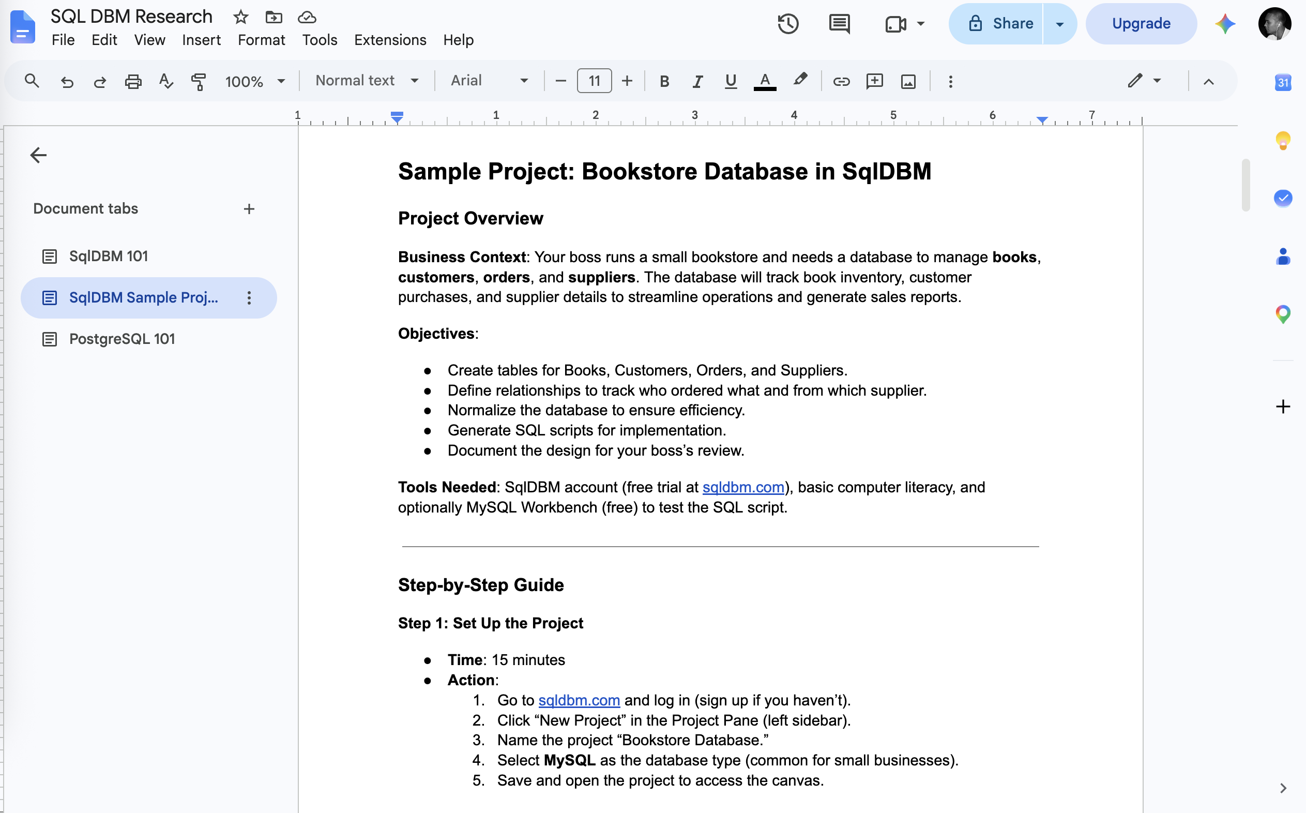Open Gemini sparkle assistant
This screenshot has height=813, width=1306.
tap(1225, 24)
